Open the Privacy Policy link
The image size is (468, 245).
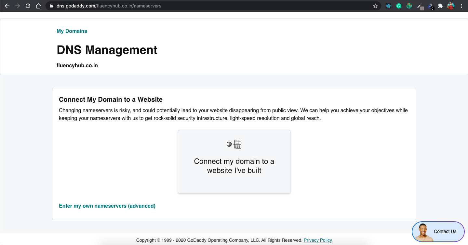(318, 240)
